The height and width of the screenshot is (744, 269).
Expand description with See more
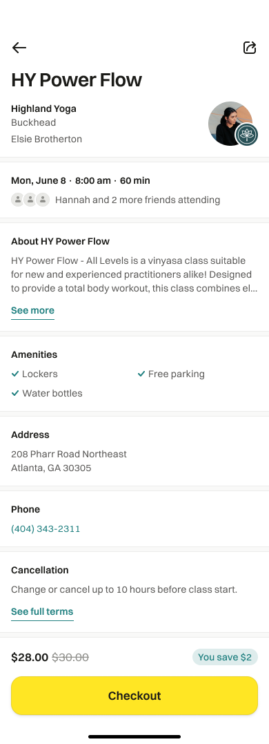point(32,310)
